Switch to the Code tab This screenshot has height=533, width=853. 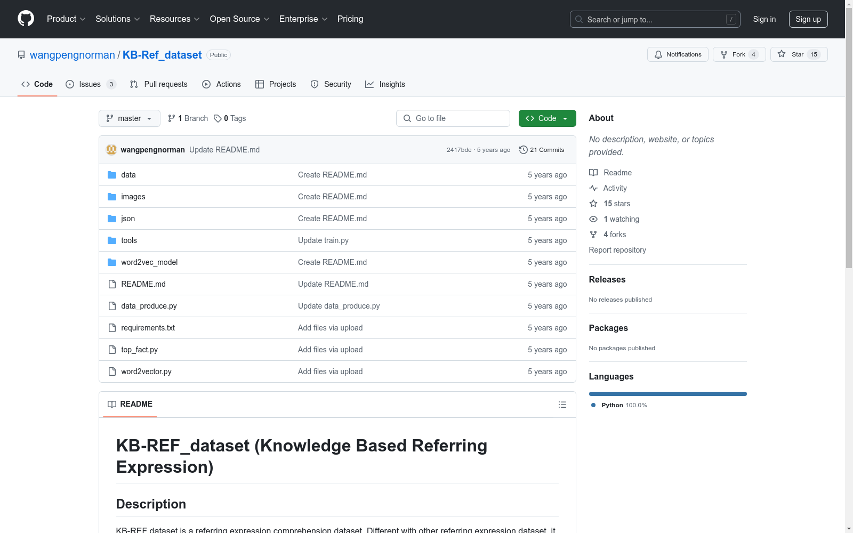(x=37, y=84)
